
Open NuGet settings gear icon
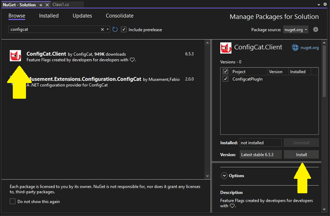[316, 29]
